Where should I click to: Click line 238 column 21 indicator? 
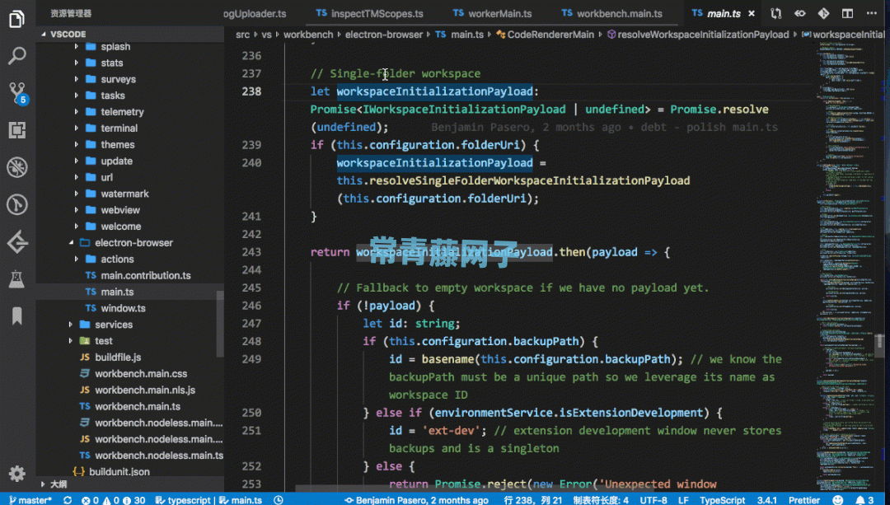click(x=532, y=500)
